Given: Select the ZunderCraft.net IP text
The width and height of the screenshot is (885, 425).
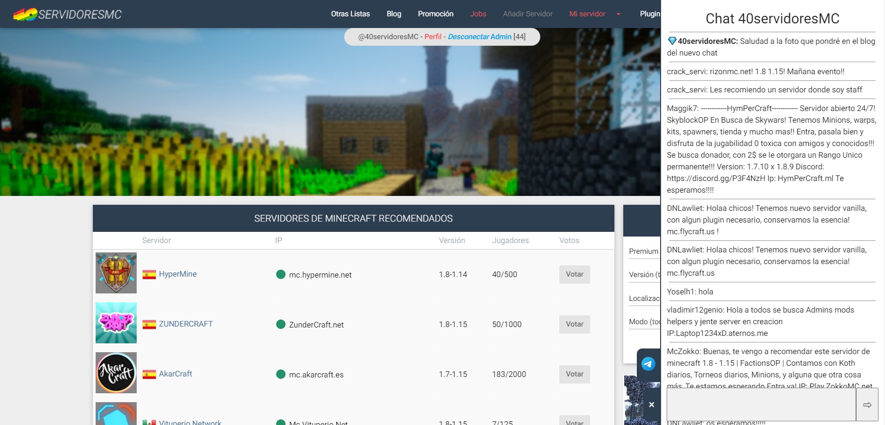Looking at the screenshot, I should 316,325.
